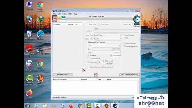Select the RAZ Shortcut desktop icon
Image resolution: width=192 pixels, height=108 pixels.
[x=40, y=80]
